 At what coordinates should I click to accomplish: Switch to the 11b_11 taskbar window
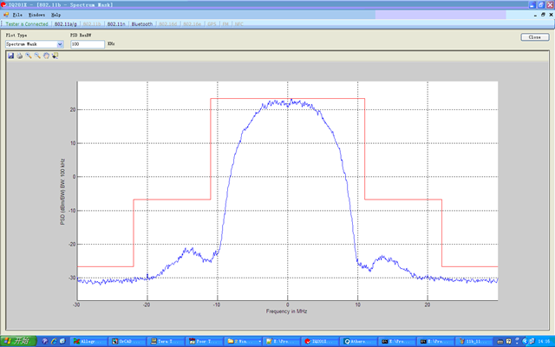[474, 341]
